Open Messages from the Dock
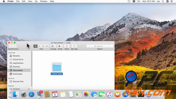 coord(94,94)
